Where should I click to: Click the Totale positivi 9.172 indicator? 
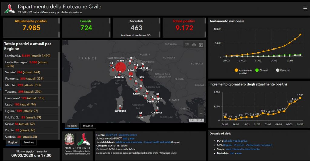[184, 28]
